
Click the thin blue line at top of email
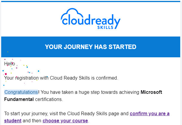91,1
